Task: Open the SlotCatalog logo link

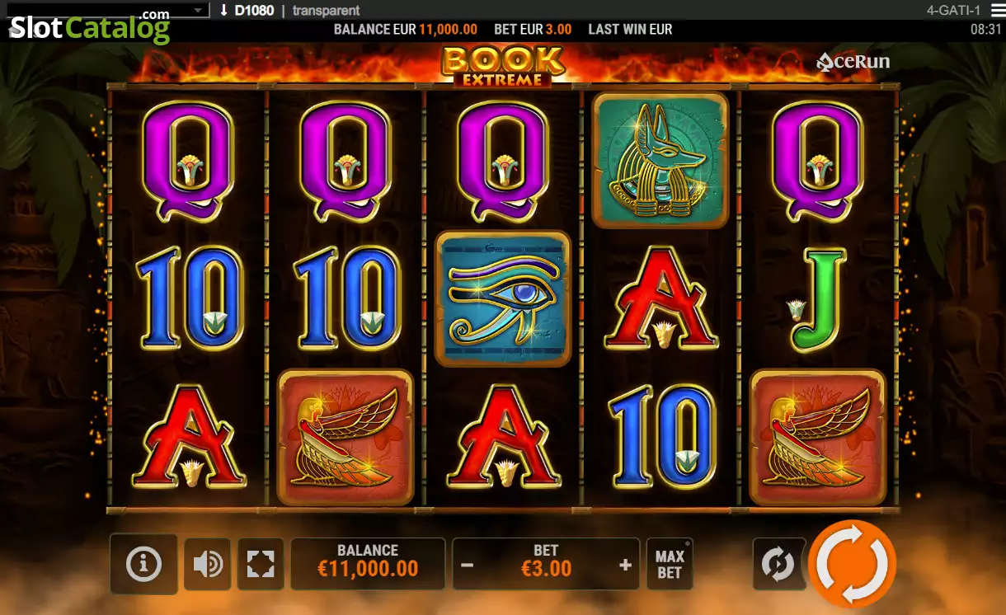Action: pos(89,29)
